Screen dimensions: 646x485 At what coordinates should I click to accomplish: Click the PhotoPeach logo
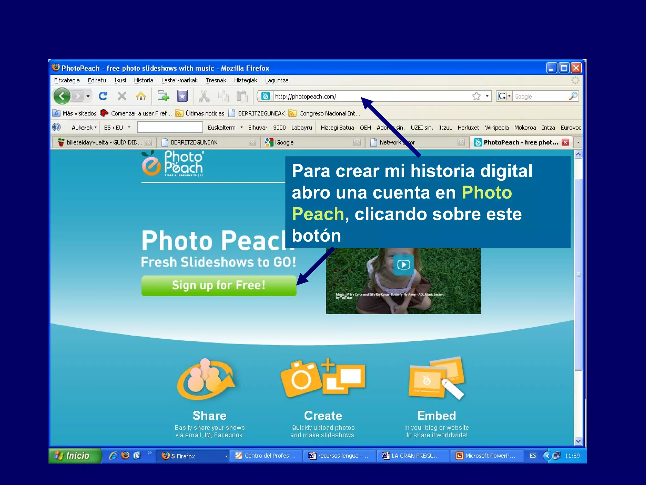(x=173, y=163)
